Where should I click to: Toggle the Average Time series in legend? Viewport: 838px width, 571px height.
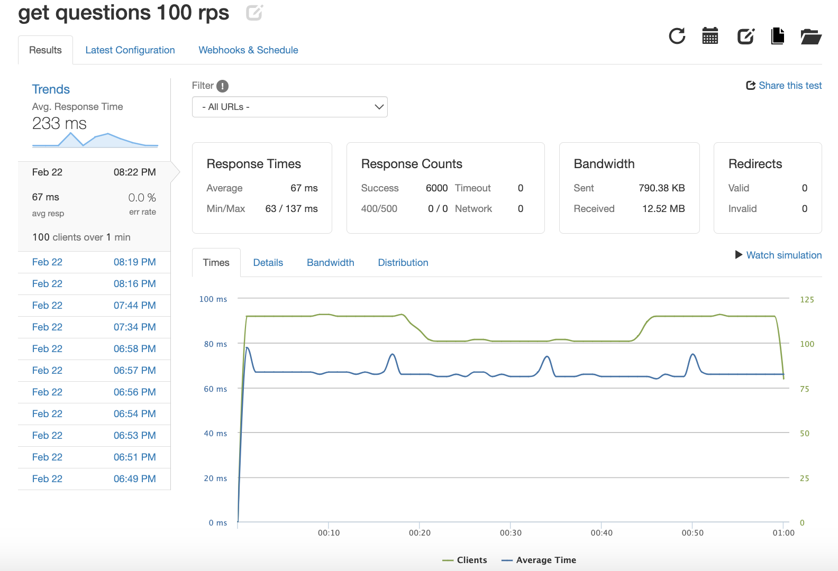point(539,560)
